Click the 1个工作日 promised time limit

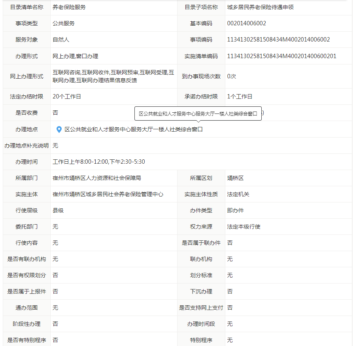point(240,96)
